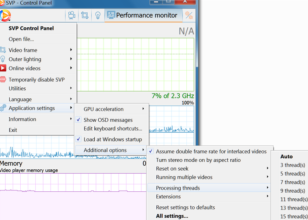Viewport: 308px width, 220px height.
Task: Click Reset settings to defaults
Action: [186, 207]
